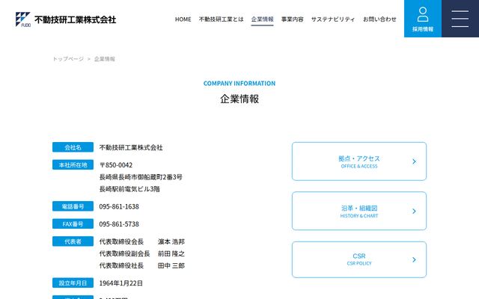Open the hamburger menu icon
This screenshot has width=479, height=299.
pos(460,19)
